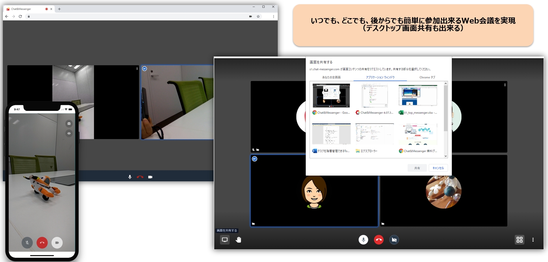
Task: Click the raise hand icon
Action: point(238,240)
